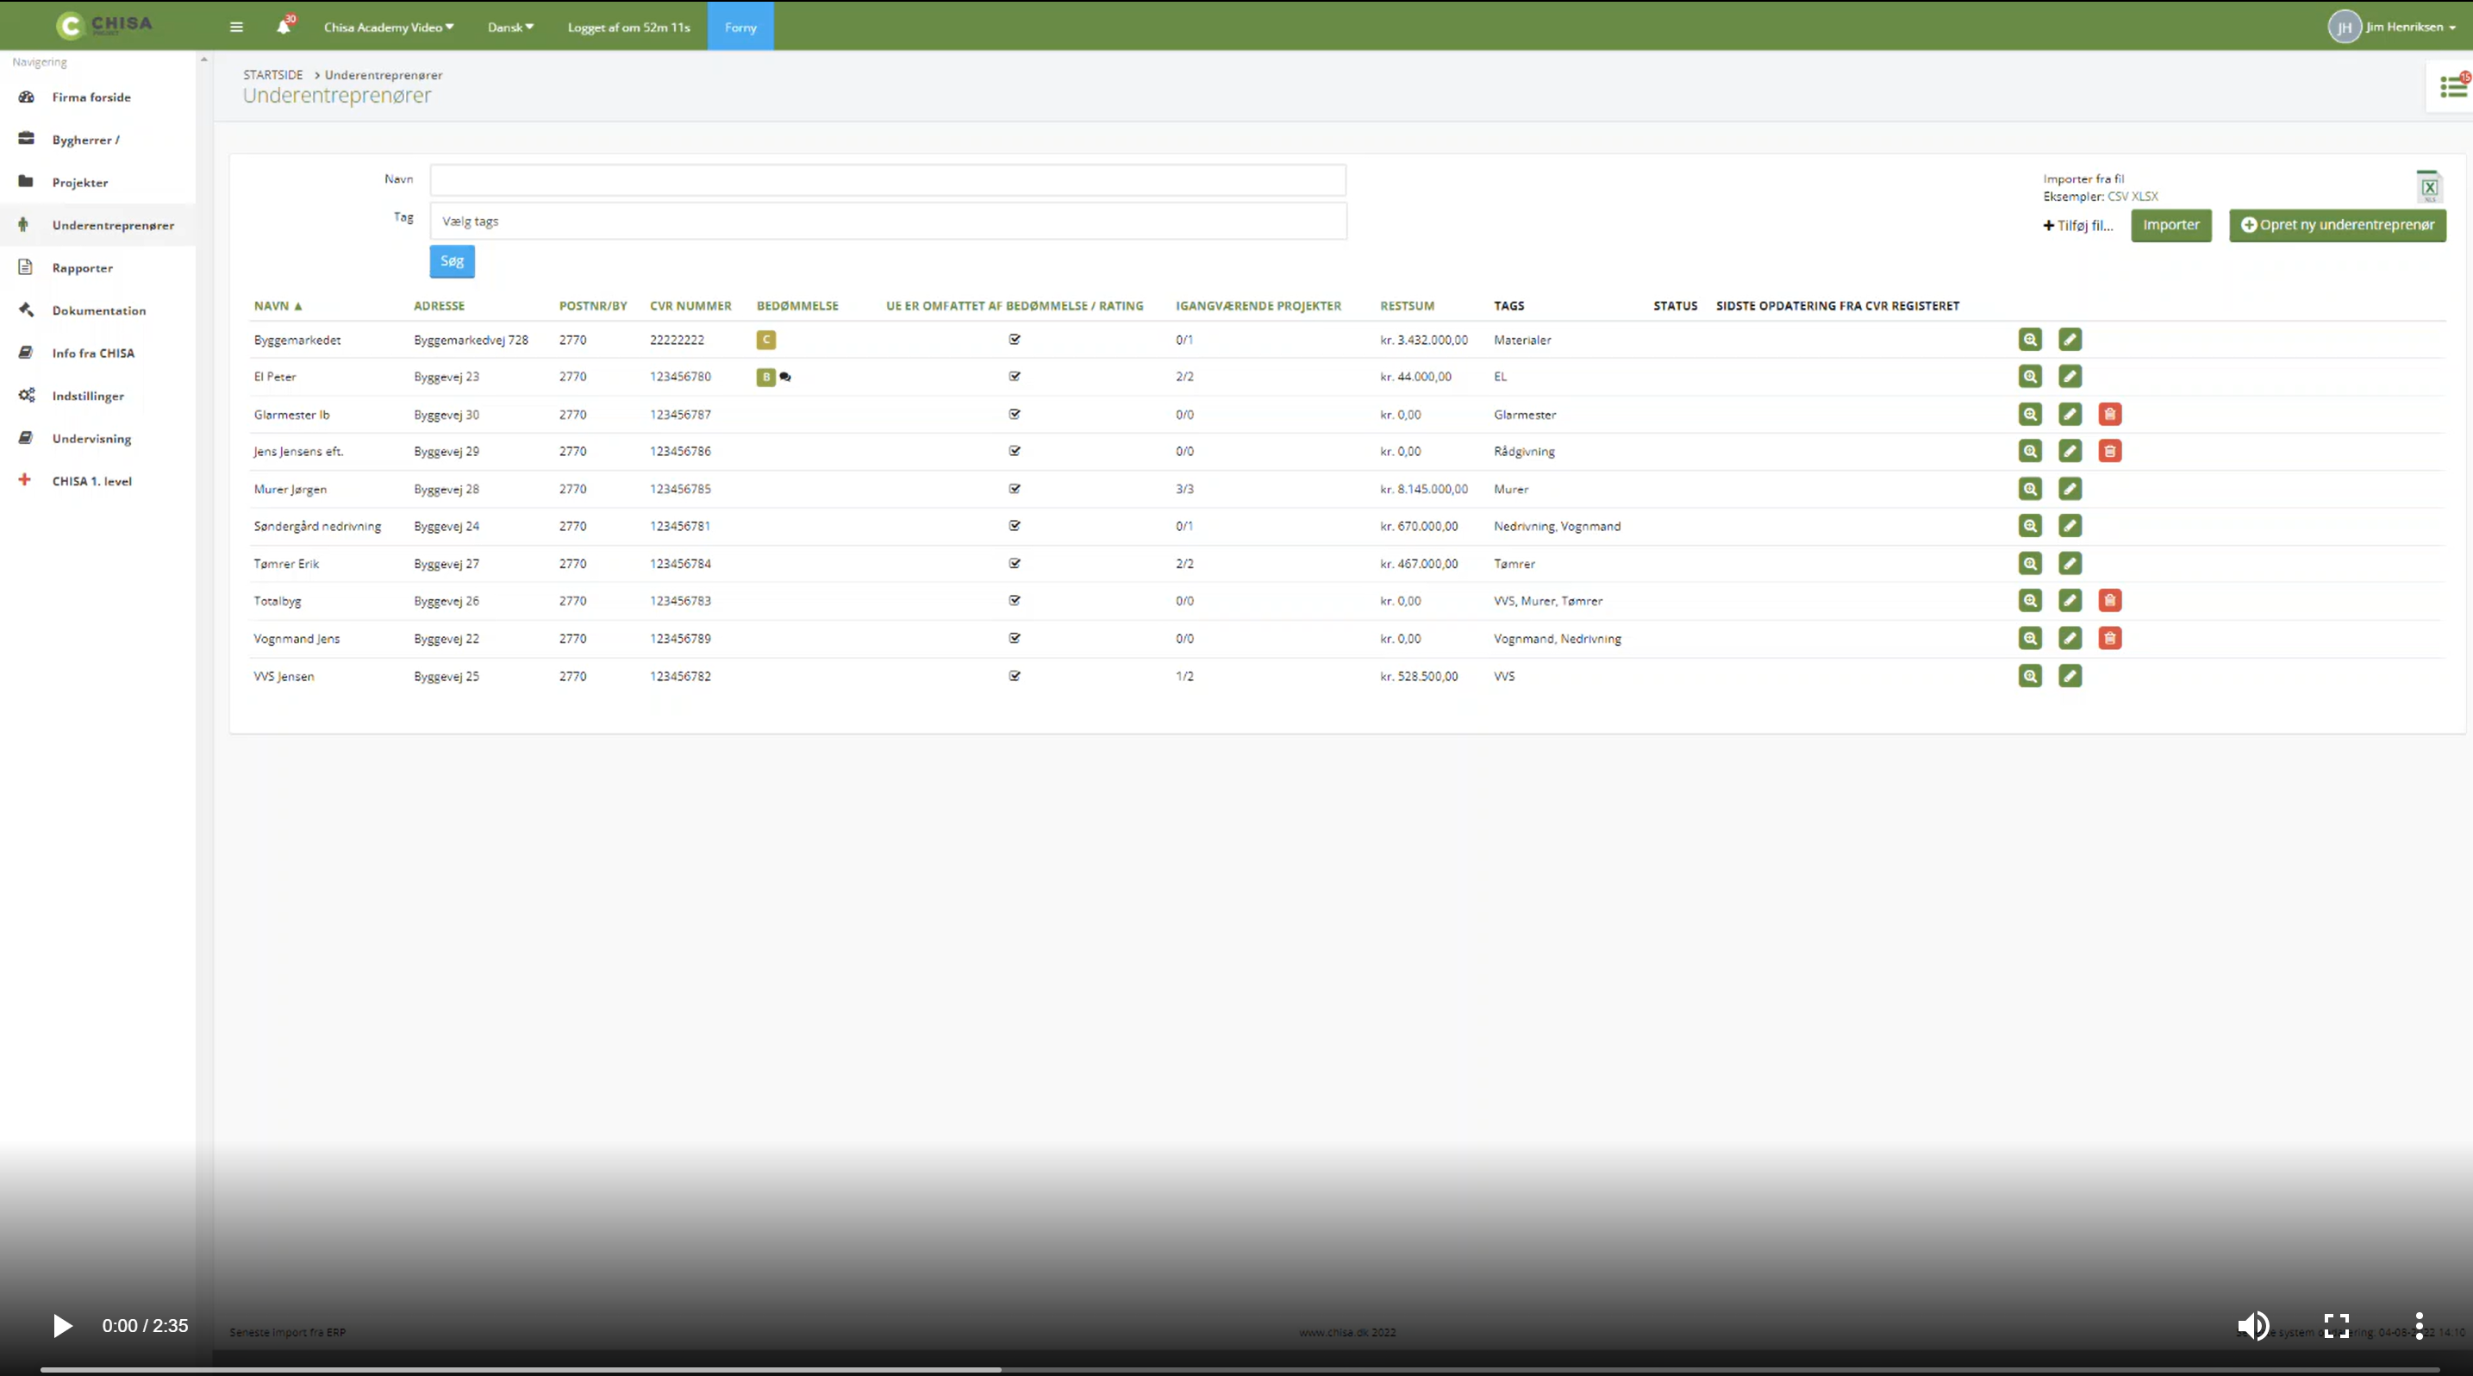Click the video progress bar
The width and height of the screenshot is (2473, 1376).
click(x=1239, y=1369)
